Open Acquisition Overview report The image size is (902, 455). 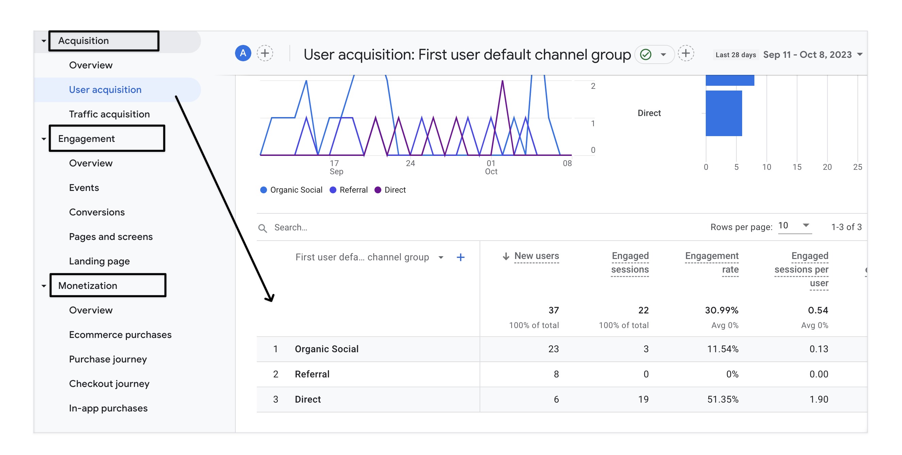tap(91, 65)
